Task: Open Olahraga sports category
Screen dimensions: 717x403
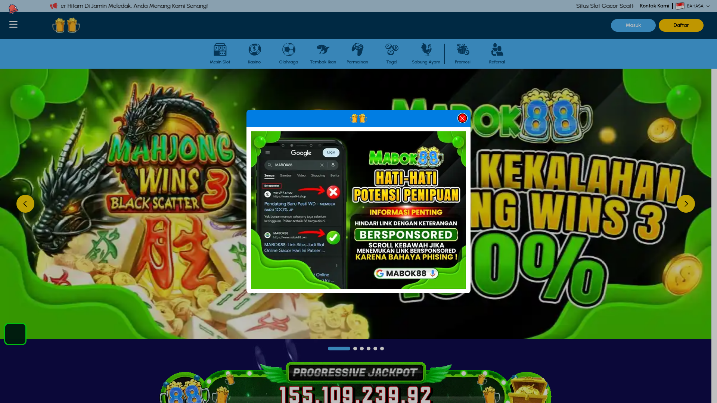Action: point(289,54)
